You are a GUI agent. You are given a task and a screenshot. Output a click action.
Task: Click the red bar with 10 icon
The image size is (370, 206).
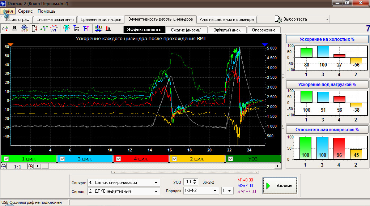pos(108,29)
